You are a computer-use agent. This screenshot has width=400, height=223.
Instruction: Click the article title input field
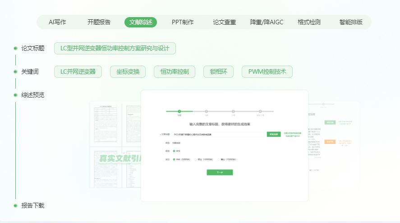pyautogui.click(x=218, y=134)
